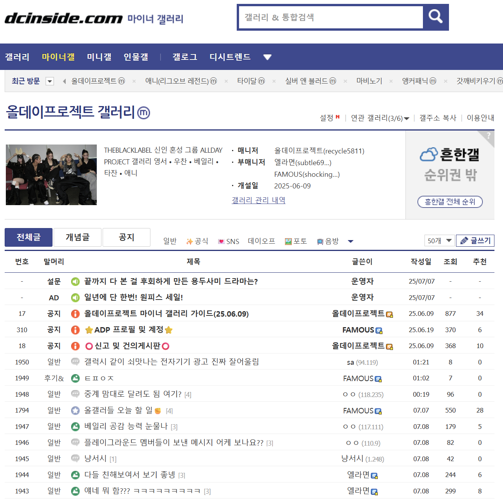Click 올데이프로젝트 manager badge on post 17

389,314
